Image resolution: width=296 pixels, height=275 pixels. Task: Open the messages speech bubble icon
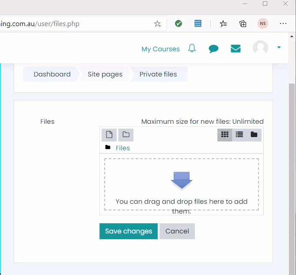(x=213, y=49)
